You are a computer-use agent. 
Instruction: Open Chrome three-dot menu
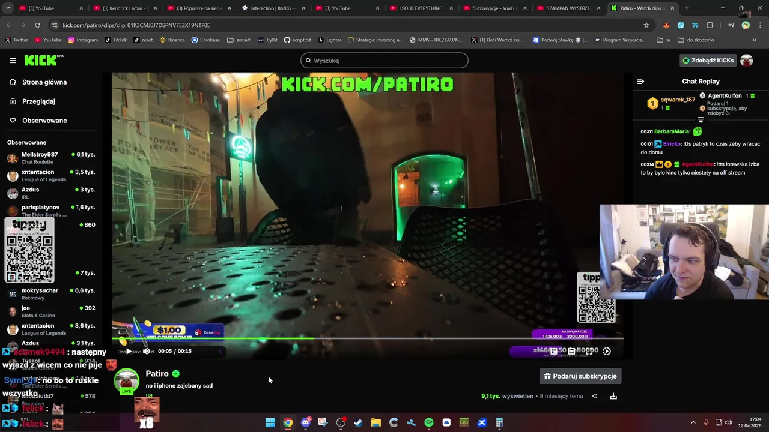pos(760,25)
